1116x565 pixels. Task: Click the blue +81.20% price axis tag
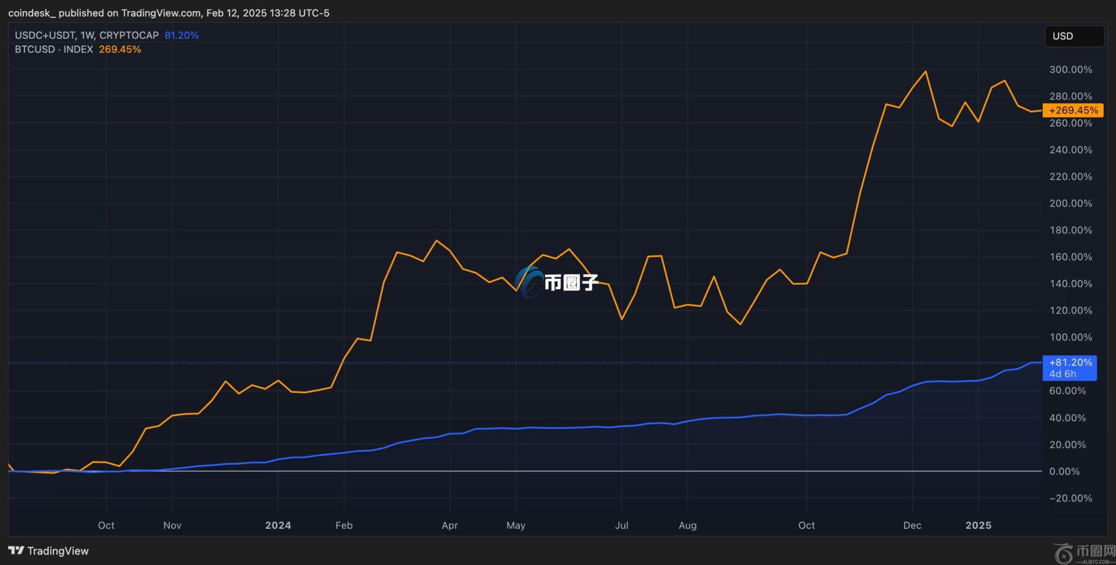click(x=1070, y=363)
